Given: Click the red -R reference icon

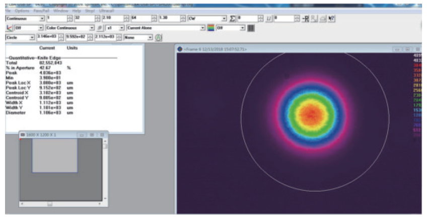Looking at the screenshot, I should (x=305, y=19).
